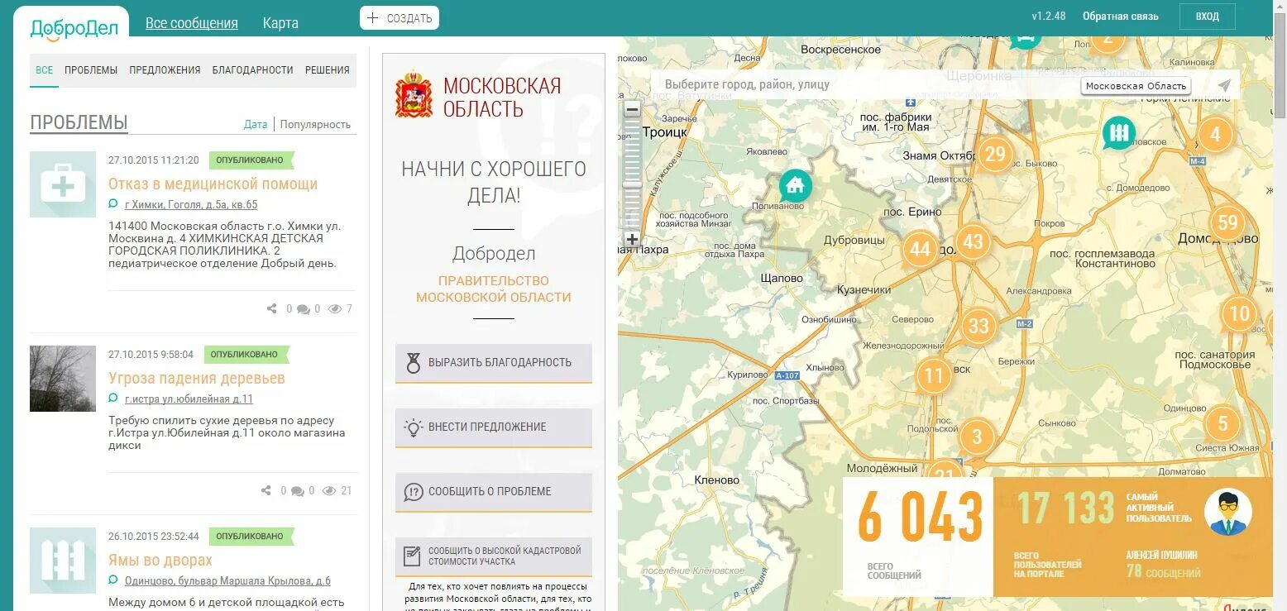
Task: Expand map cluster marker showing 59
Action: coord(1227,222)
